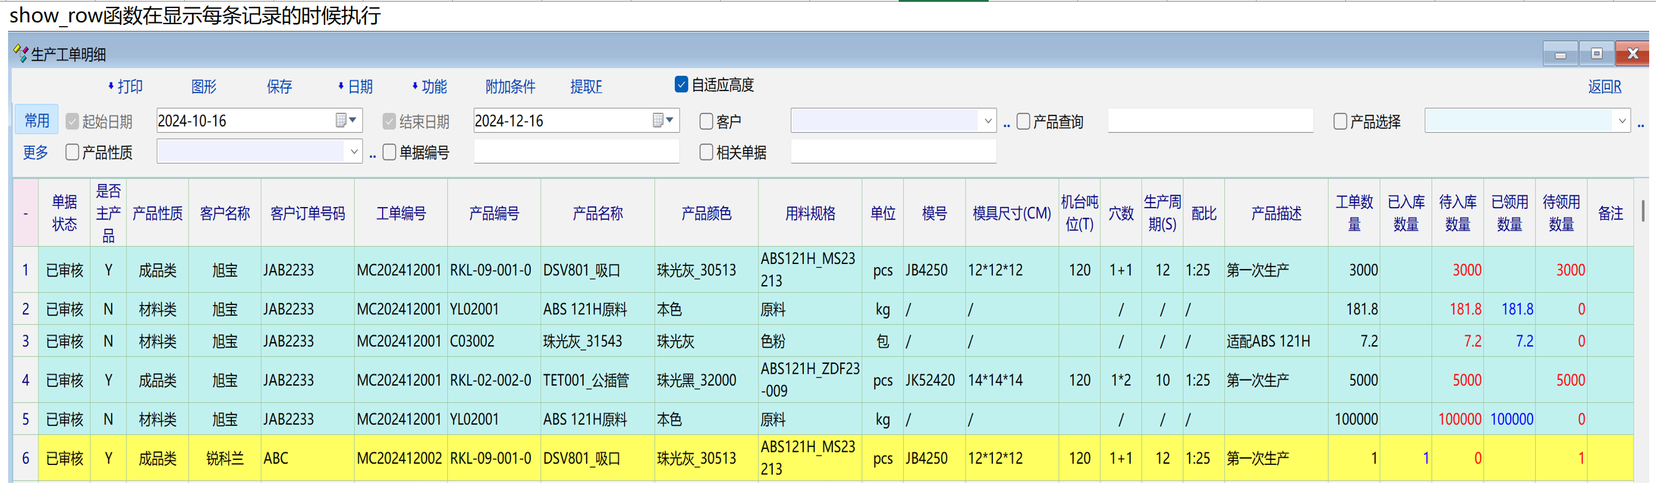Switch to the 常用 tab
Screen dimensions: 1656x486
(37, 121)
